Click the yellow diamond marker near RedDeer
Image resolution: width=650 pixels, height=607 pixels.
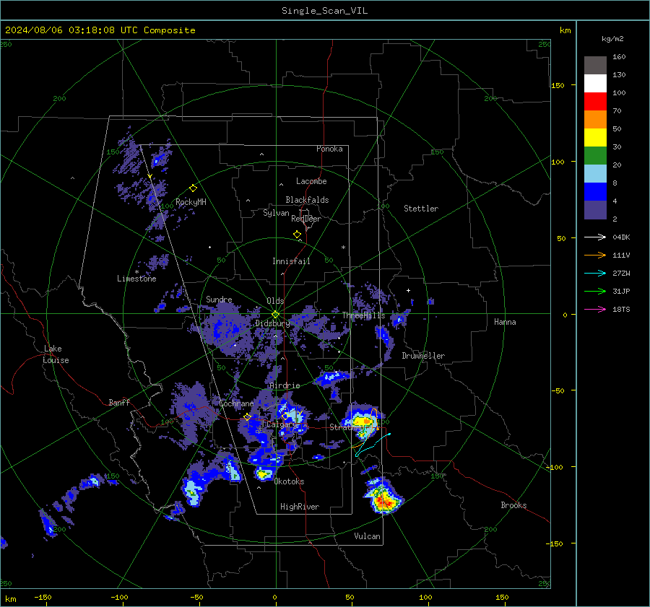click(297, 235)
